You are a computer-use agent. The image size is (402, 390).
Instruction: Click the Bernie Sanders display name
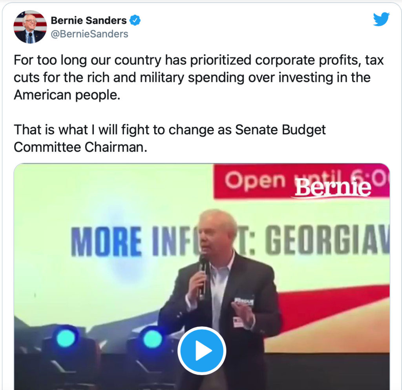(x=89, y=20)
